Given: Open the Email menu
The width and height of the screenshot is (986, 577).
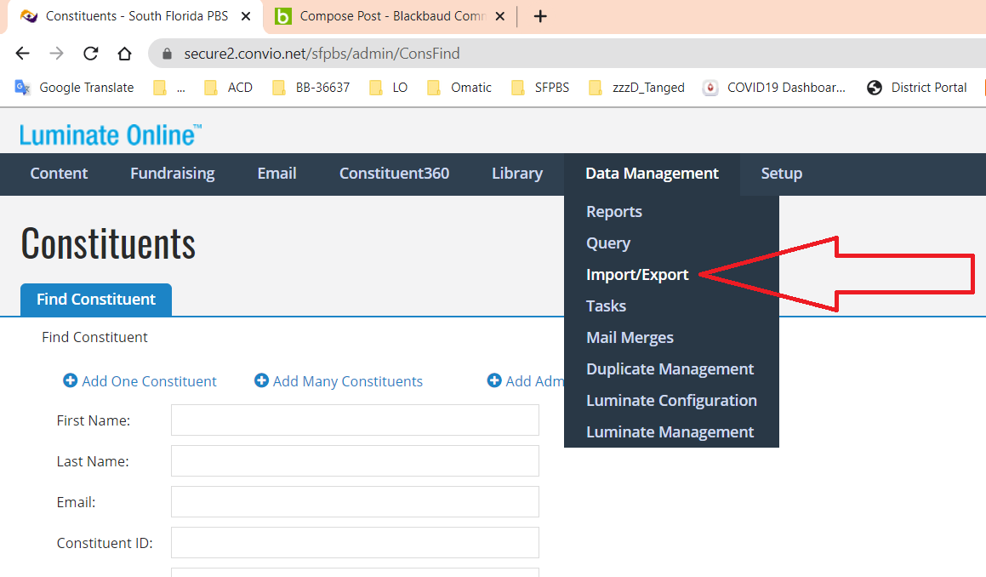Looking at the screenshot, I should coord(276,174).
